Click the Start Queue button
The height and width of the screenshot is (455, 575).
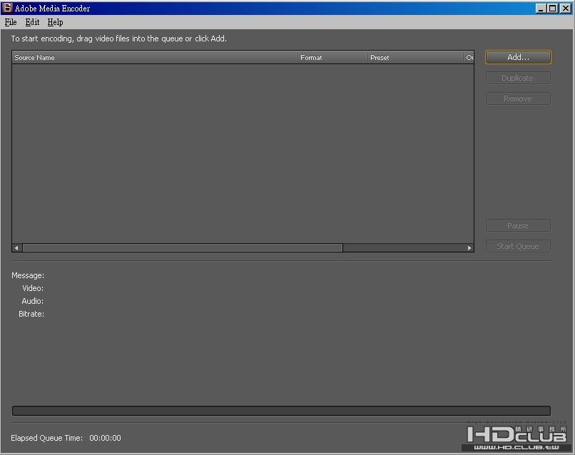[518, 246]
